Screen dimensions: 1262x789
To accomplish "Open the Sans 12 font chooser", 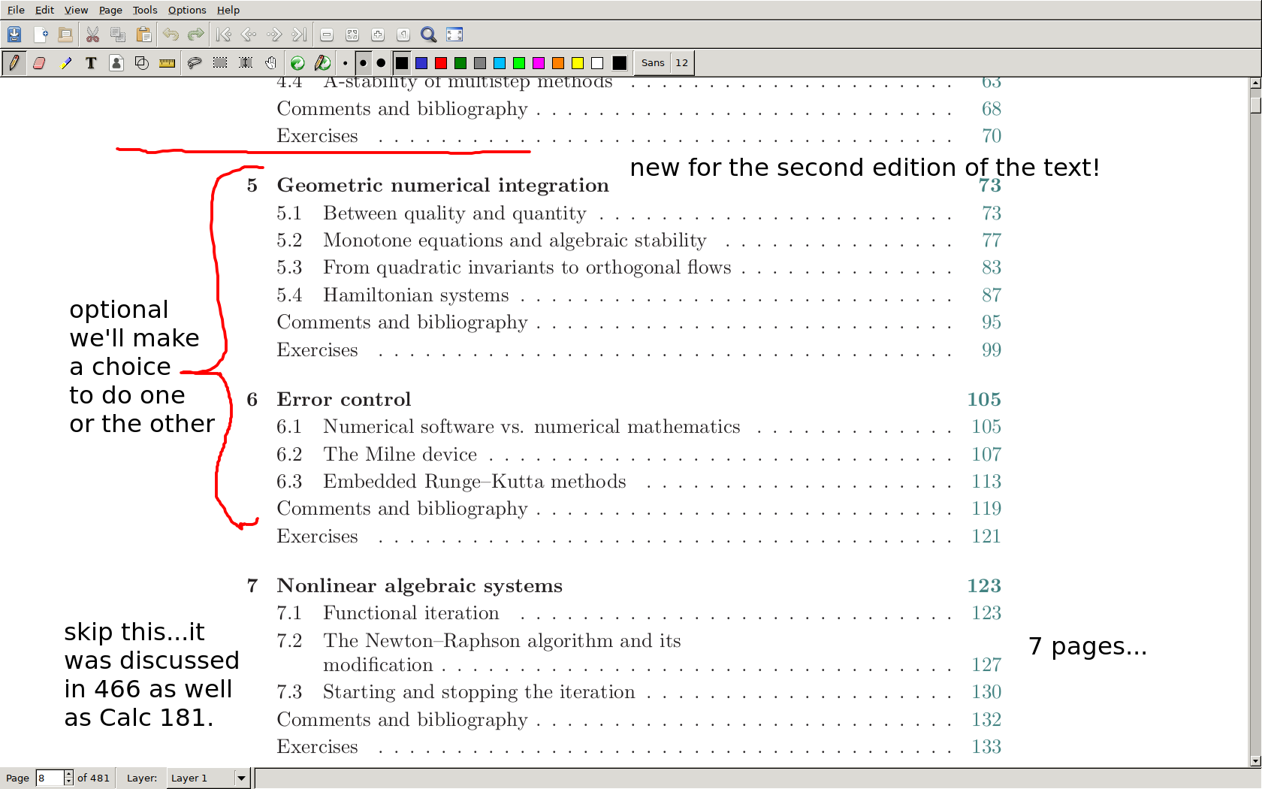I will [664, 63].
